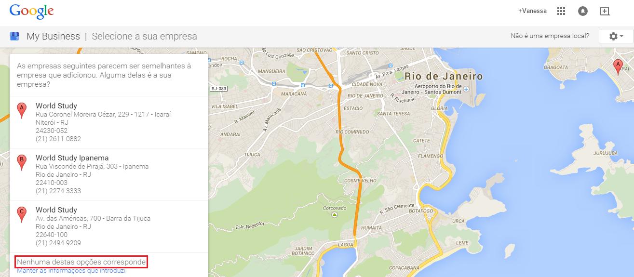Click red marker A in results list
The width and height of the screenshot is (634, 277).
(x=21, y=110)
